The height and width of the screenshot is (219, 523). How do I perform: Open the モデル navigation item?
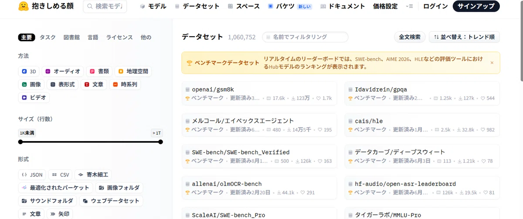coord(153,7)
